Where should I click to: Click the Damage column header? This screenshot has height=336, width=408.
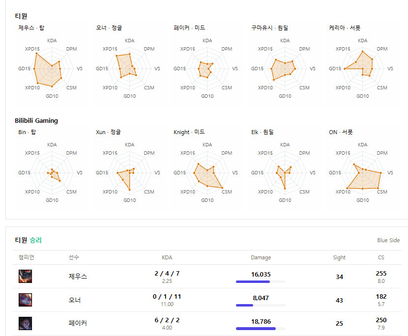pyautogui.click(x=261, y=257)
